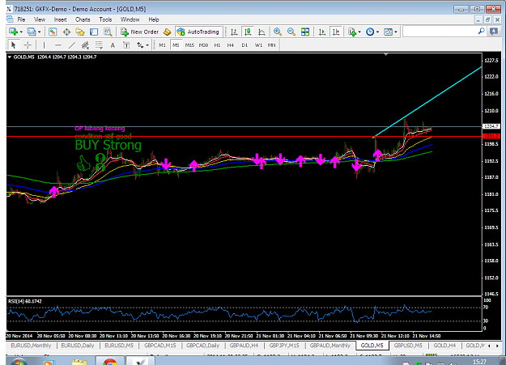Viewport: 506px width, 365px height.
Task: Select the Fibonacci Retracement tool
Action: [99, 45]
